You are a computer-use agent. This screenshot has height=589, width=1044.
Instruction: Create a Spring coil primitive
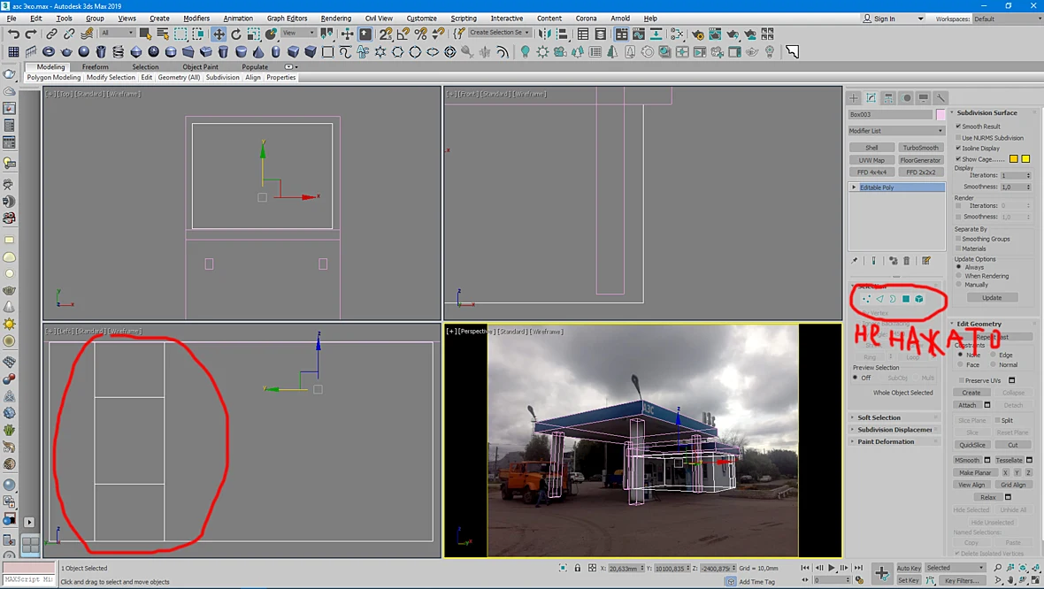point(118,52)
